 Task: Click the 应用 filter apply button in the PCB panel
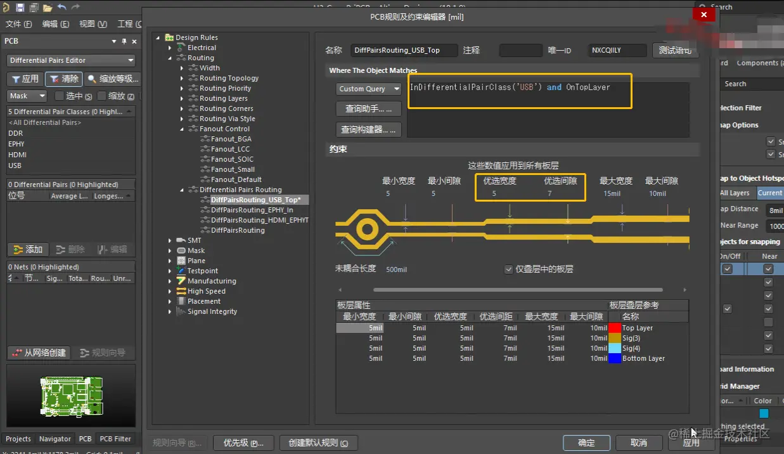[x=25, y=79]
